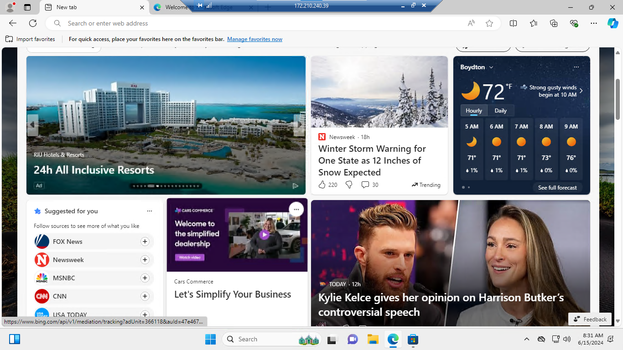Show the next RIU carousel slide
The image size is (623, 350).
coord(299,125)
